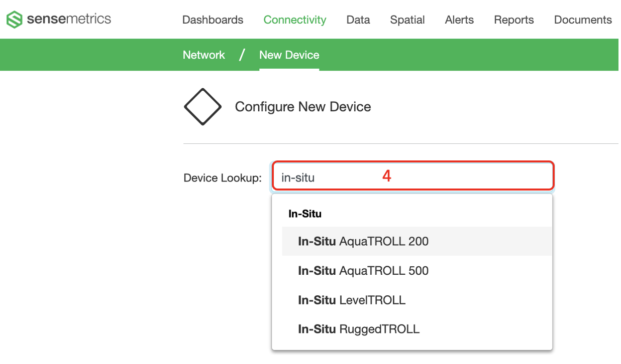This screenshot has width=621, height=364.
Task: Go back to the Network breadcrumb
Action: pyautogui.click(x=204, y=55)
